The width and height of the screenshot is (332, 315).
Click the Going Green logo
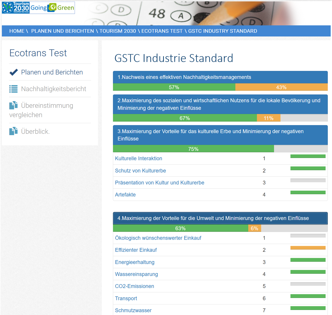point(52,8)
